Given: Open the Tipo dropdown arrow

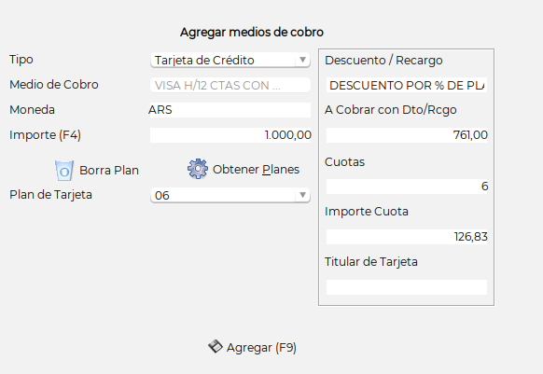Looking at the screenshot, I should pos(302,60).
